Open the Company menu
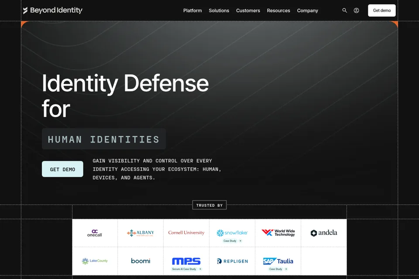Screen dimensions: 419x279 tap(308, 10)
